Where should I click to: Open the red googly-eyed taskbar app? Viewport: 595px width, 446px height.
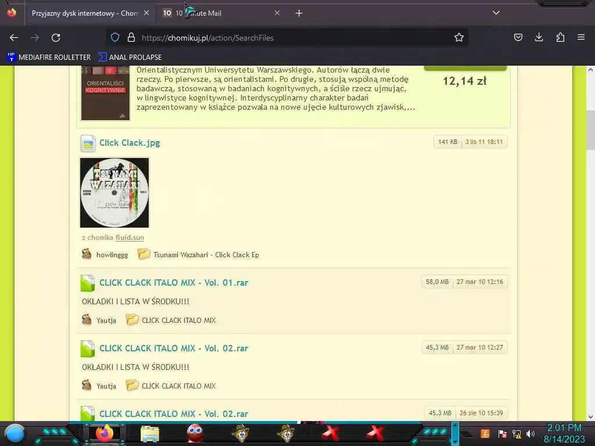tap(195, 433)
